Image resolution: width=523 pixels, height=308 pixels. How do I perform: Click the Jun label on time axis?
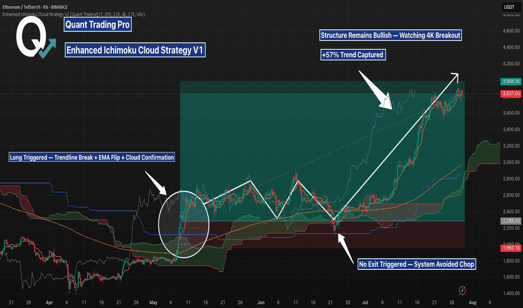pos(261,302)
